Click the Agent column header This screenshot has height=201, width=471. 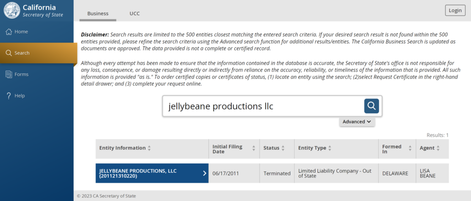(433, 149)
